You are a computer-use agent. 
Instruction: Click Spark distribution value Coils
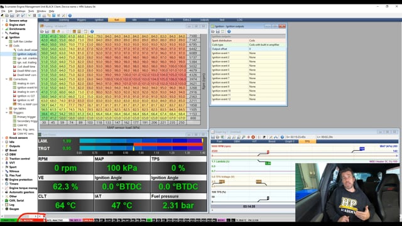pos(266,40)
